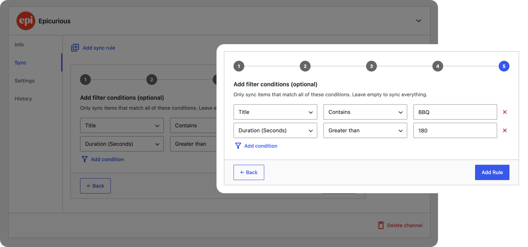This screenshot has height=247, width=528.
Task: Click the foreground Back button
Action: coord(249,172)
